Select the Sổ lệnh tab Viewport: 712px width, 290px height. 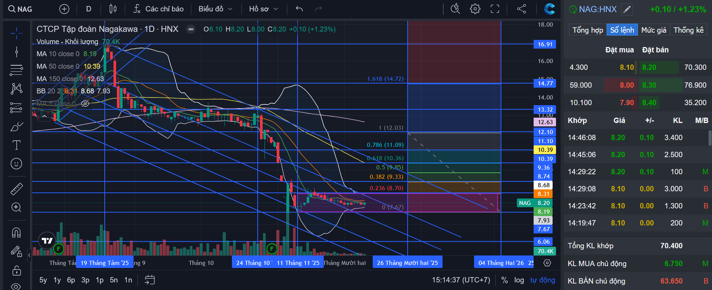622,30
